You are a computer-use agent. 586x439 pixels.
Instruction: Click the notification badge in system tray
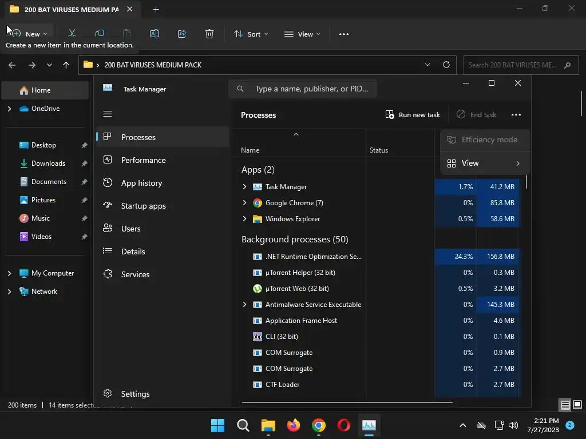click(570, 425)
